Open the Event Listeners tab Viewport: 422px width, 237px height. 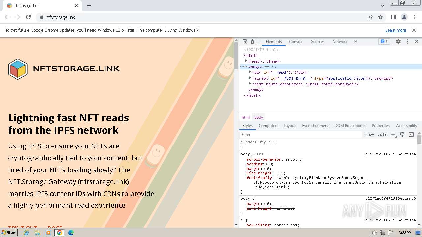pyautogui.click(x=315, y=126)
